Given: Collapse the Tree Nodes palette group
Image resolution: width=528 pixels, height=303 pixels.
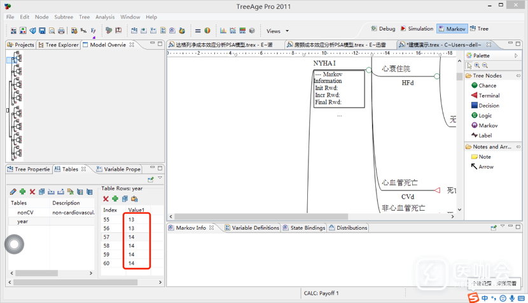Looking at the screenshot, I should (x=487, y=76).
